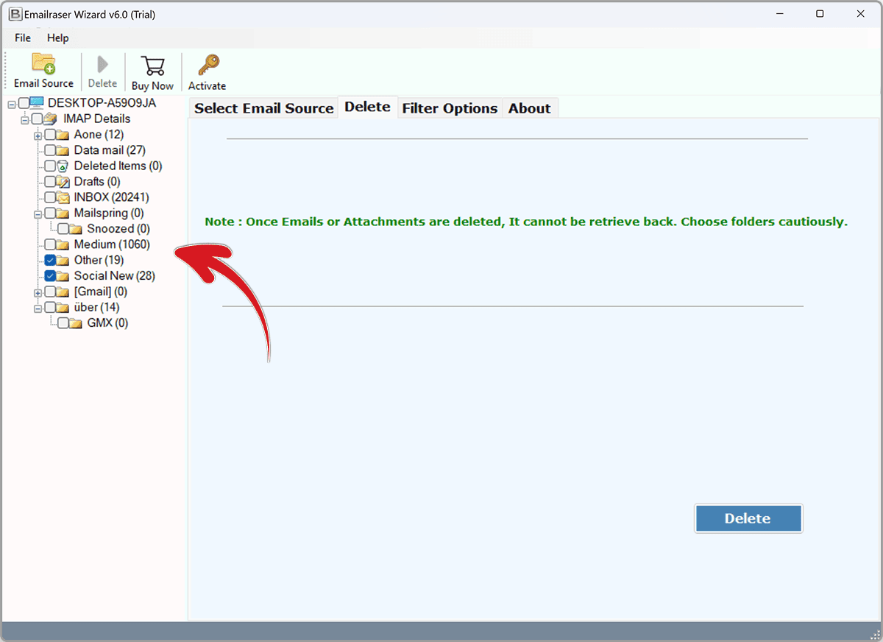883x642 pixels.
Task: Tick the Aone folder checkbox
Action: click(50, 135)
